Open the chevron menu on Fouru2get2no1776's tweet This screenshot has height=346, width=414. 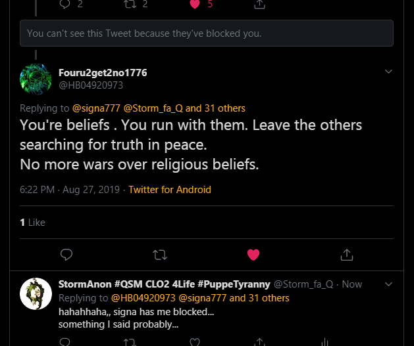click(388, 72)
